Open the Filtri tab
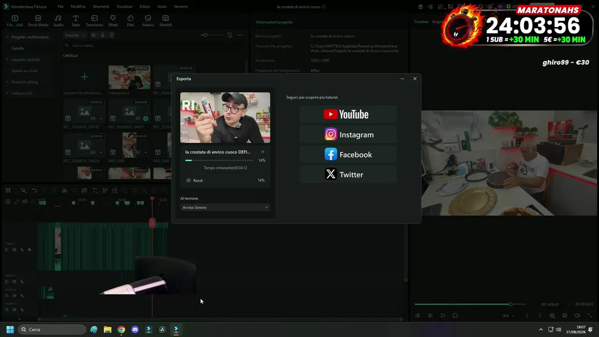The height and width of the screenshot is (337, 599). pos(131,21)
